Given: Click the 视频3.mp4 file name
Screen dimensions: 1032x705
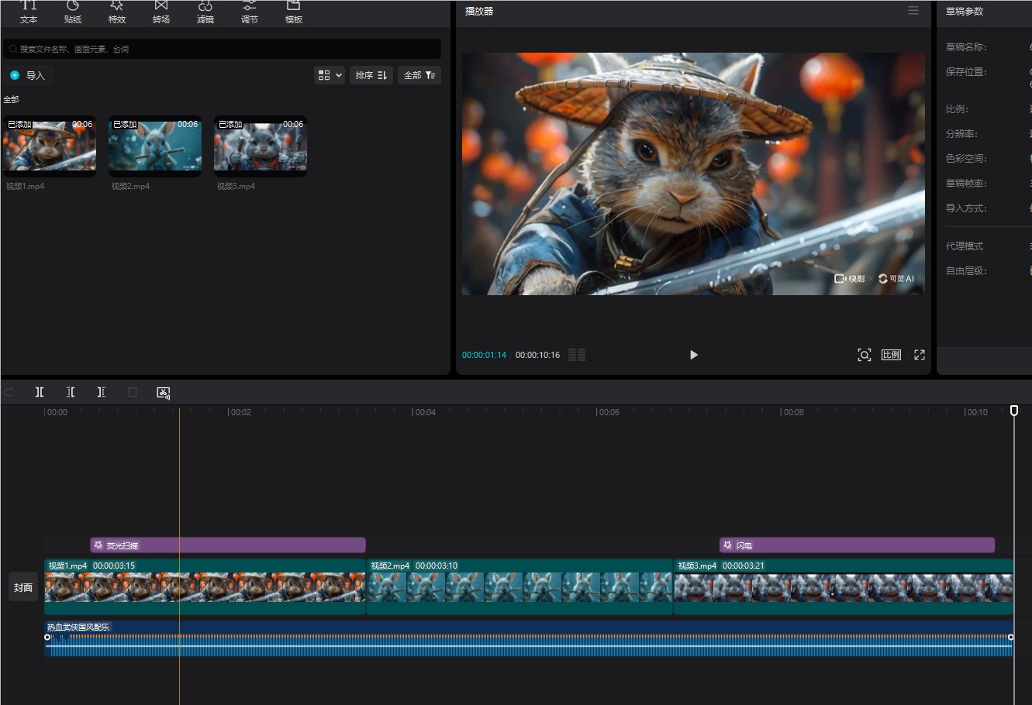Looking at the screenshot, I should click(236, 187).
